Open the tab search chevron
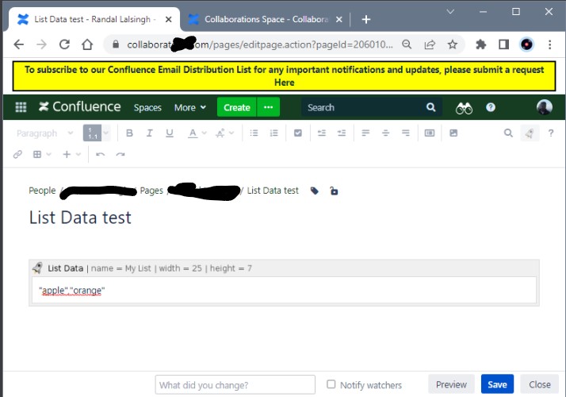The width and height of the screenshot is (566, 397). (450, 12)
